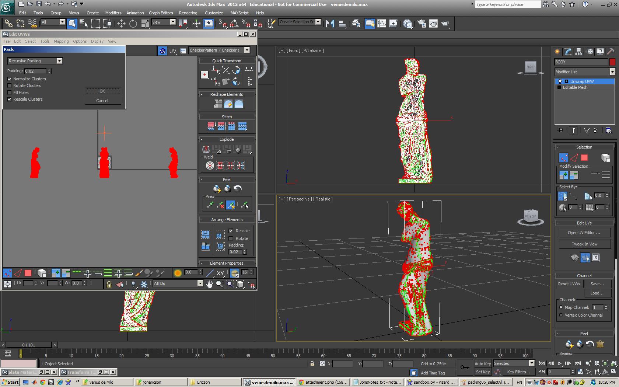Click the Reset Peel icon in UV editor
619x387 pixels.
pyautogui.click(x=238, y=189)
